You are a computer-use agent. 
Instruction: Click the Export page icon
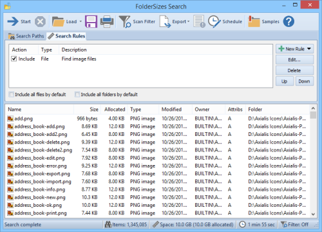pos(165,21)
